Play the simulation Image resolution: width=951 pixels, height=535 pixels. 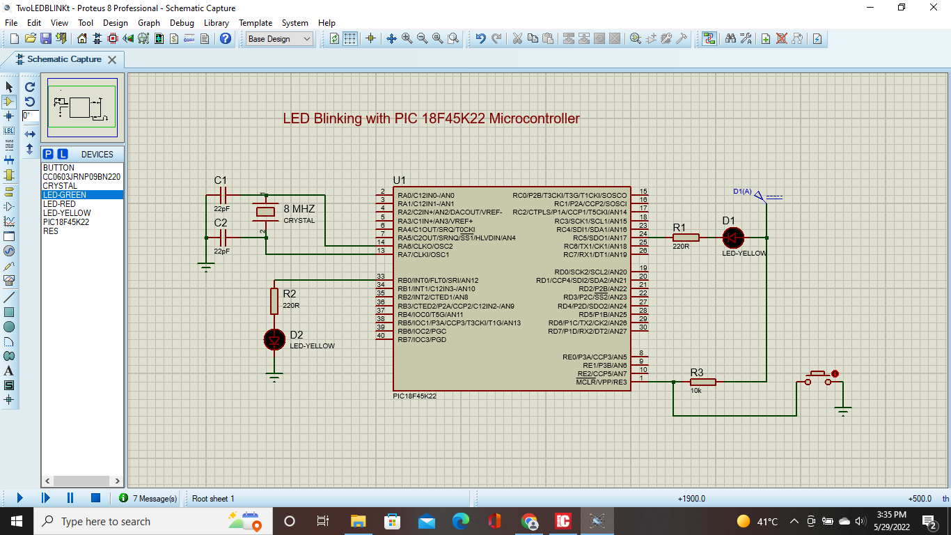(x=19, y=498)
